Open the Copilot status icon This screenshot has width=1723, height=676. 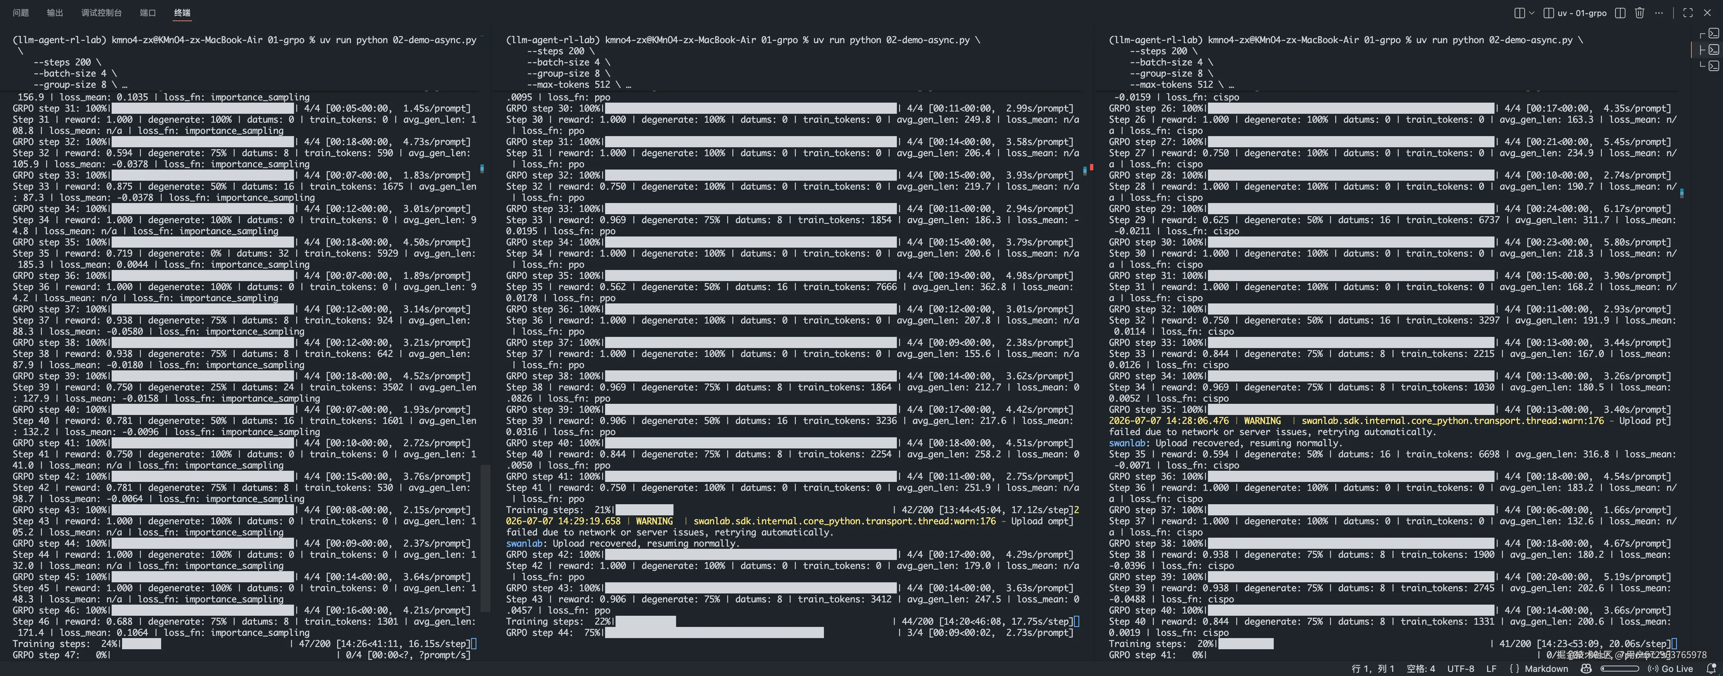point(1586,669)
